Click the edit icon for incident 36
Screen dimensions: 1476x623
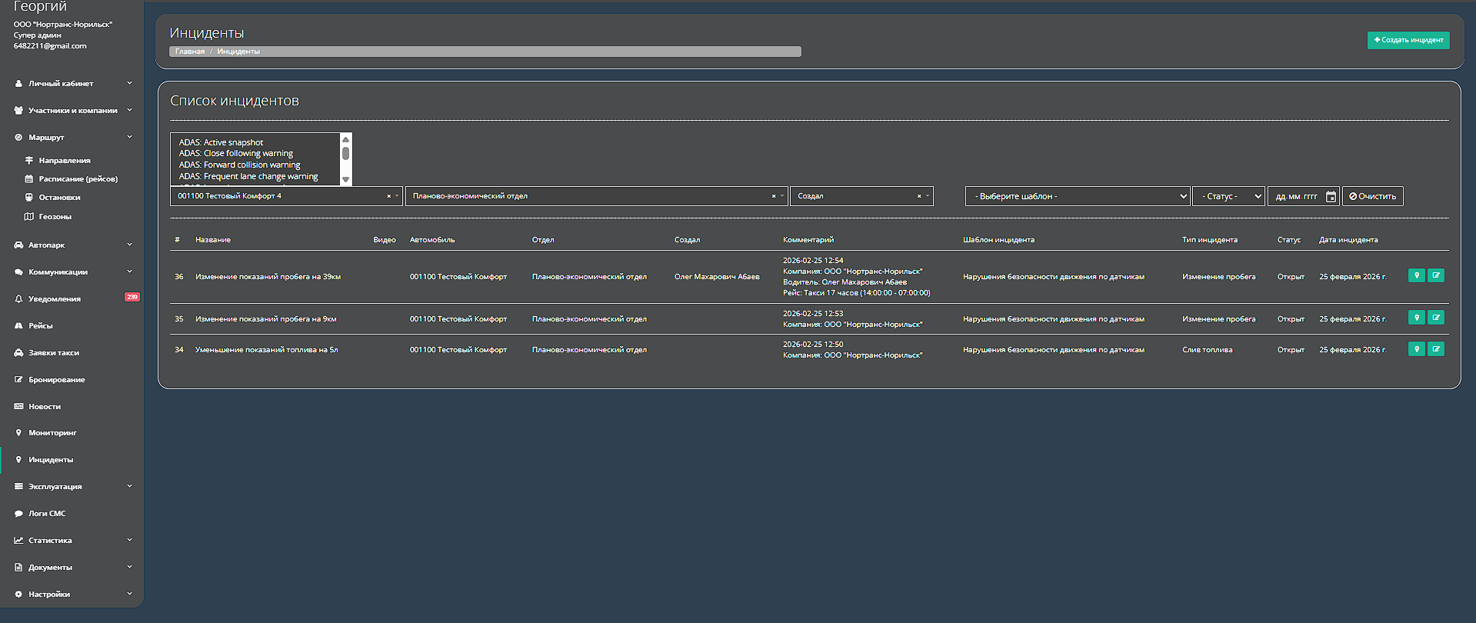[1435, 275]
